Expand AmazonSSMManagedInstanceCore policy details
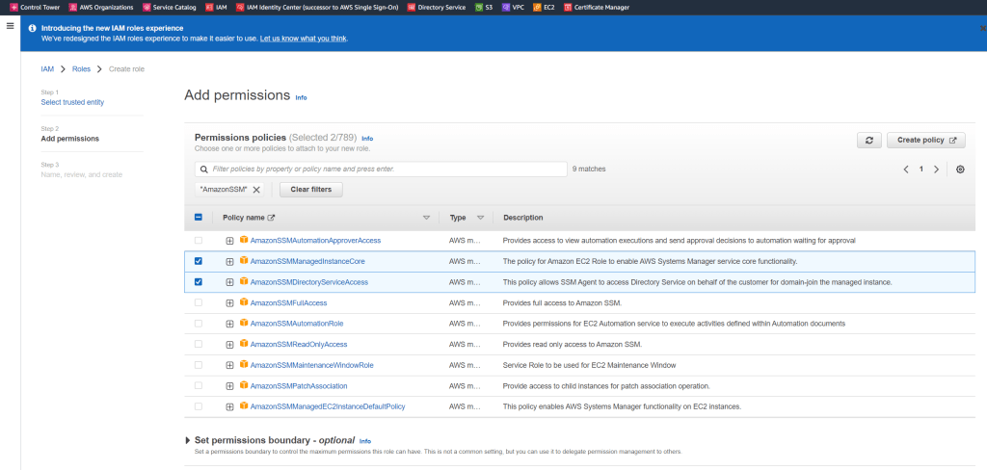The height and width of the screenshot is (470, 987). click(x=229, y=262)
